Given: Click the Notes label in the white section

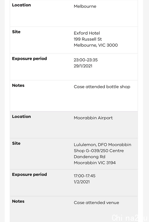Looking at the screenshot, I should [x=18, y=85].
